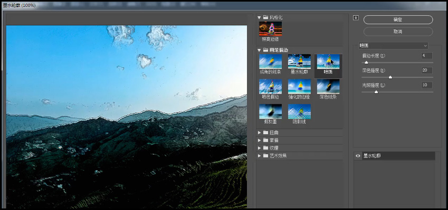Select the 喷溅 filter thumbnail
This screenshot has width=448, height=210.
tap(328, 62)
